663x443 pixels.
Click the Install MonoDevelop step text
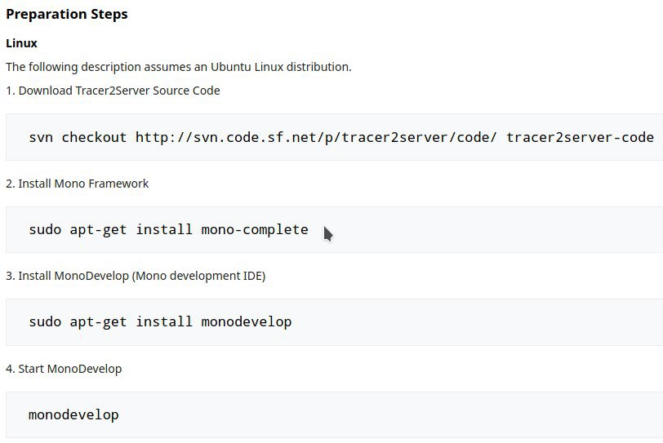[x=136, y=277]
